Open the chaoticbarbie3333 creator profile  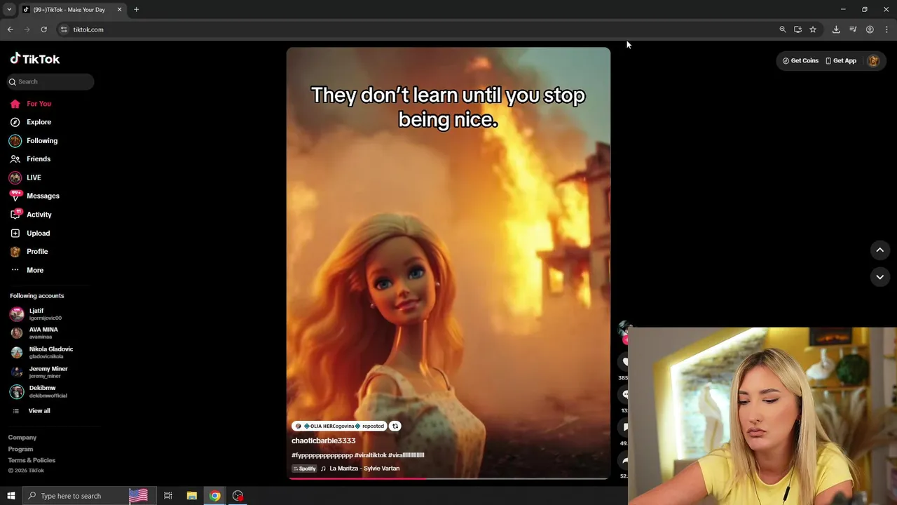tap(323, 440)
